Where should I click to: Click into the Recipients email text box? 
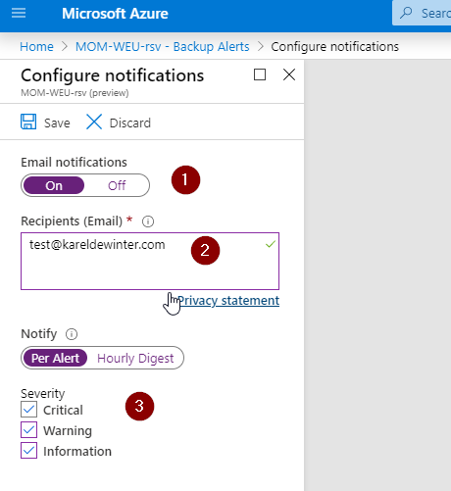tap(150, 261)
